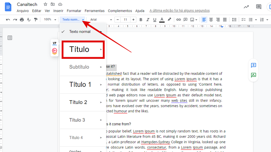Expand the Título 2 style submenu
This screenshot has width=271, height=152.
(101, 102)
